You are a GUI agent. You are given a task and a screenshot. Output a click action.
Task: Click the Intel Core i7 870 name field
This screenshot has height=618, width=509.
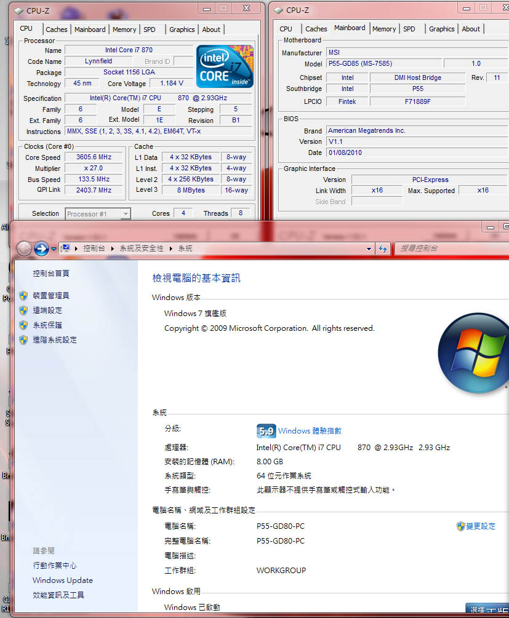pyautogui.click(x=129, y=50)
